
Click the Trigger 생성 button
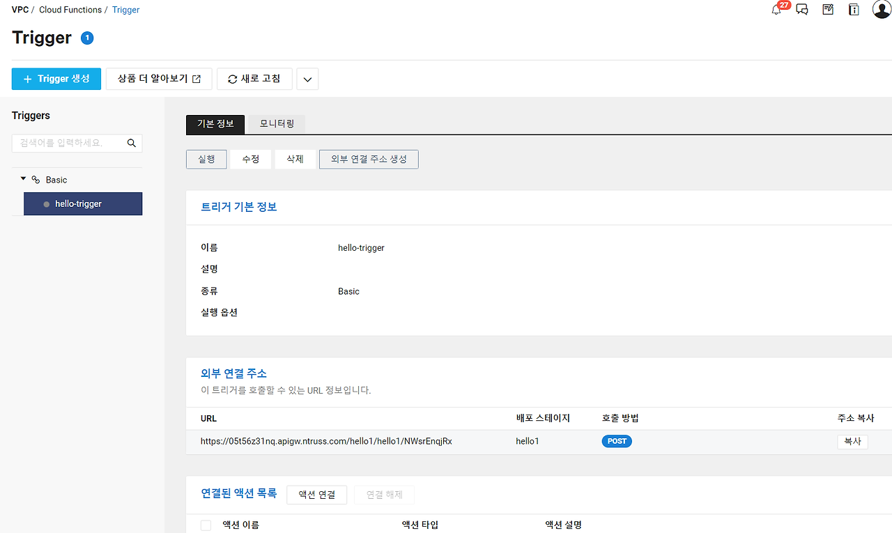(56, 79)
